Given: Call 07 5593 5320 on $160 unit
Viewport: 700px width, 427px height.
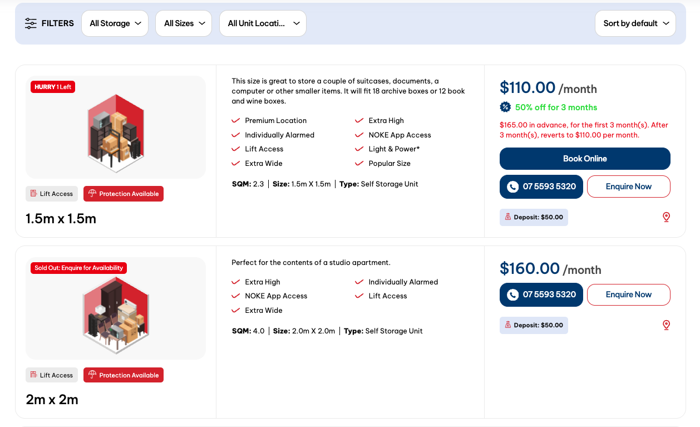Looking at the screenshot, I should click(541, 295).
